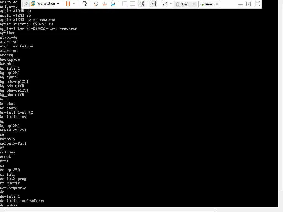Expand the power options dropdown arrow
The image size is (283, 212).
(x=74, y=4)
